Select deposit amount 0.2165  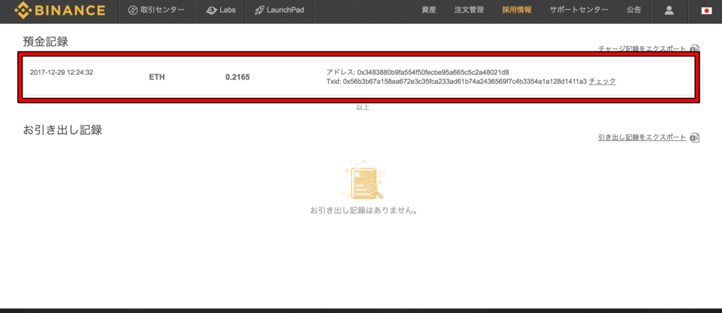pos(238,78)
